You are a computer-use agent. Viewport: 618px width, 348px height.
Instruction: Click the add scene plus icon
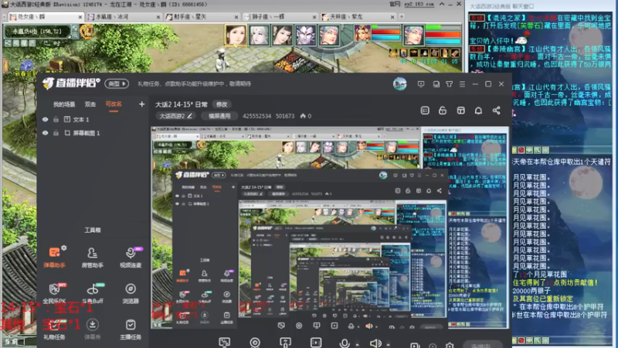click(142, 104)
